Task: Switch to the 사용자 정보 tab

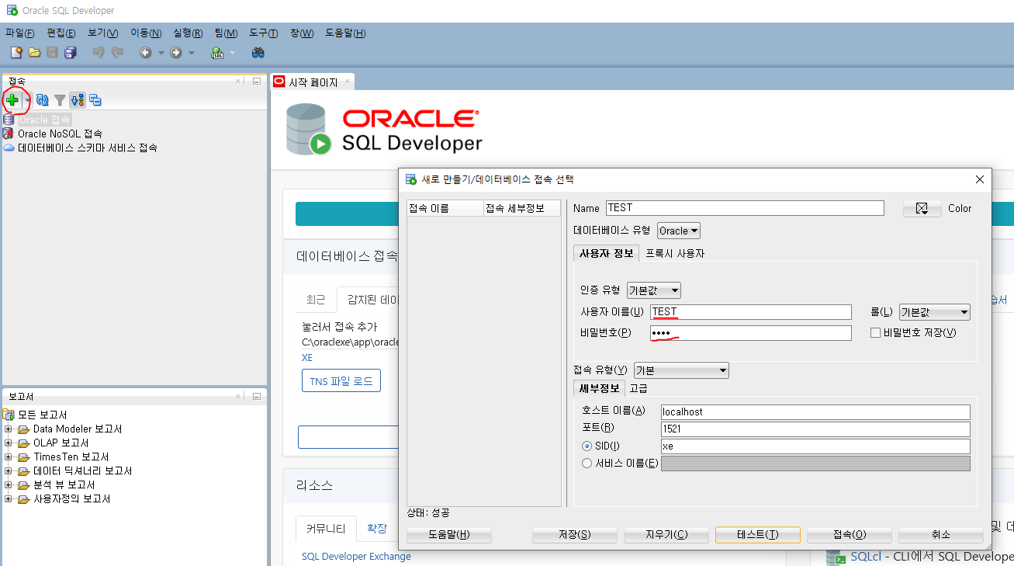Action: tap(607, 253)
